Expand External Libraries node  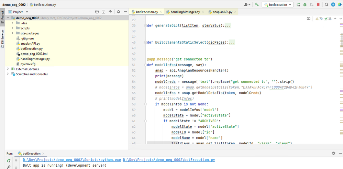(8, 69)
